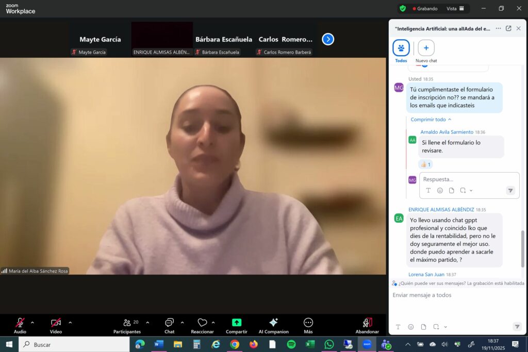Show next participants in gallery strip

click(328, 39)
